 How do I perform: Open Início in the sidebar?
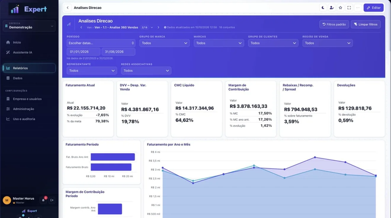coord(29,43)
